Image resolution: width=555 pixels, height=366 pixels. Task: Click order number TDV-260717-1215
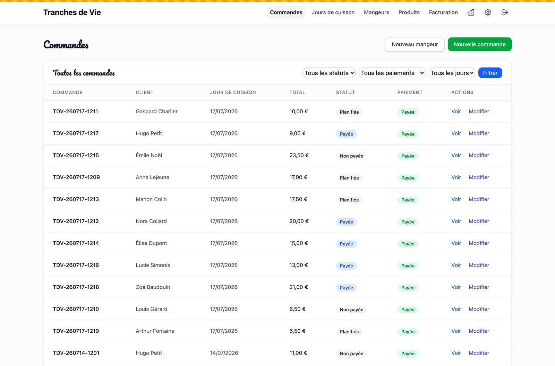(76, 155)
